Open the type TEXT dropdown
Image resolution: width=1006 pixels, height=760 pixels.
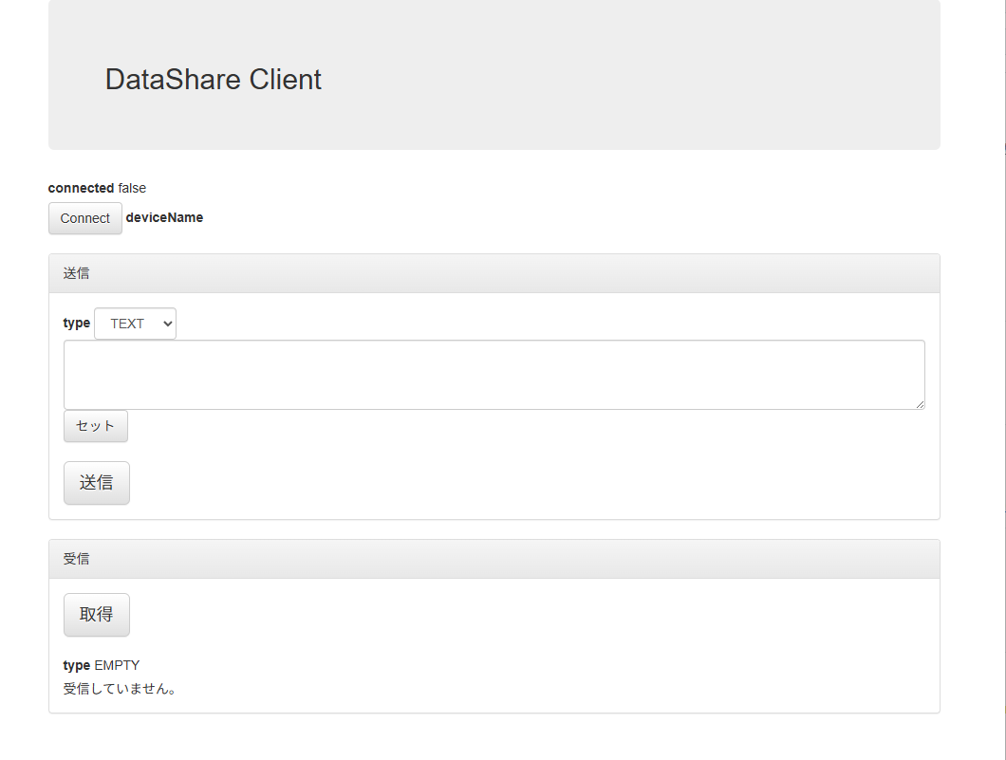point(136,324)
